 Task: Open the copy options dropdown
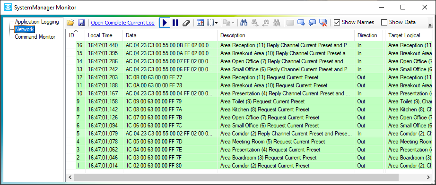pos(228,23)
